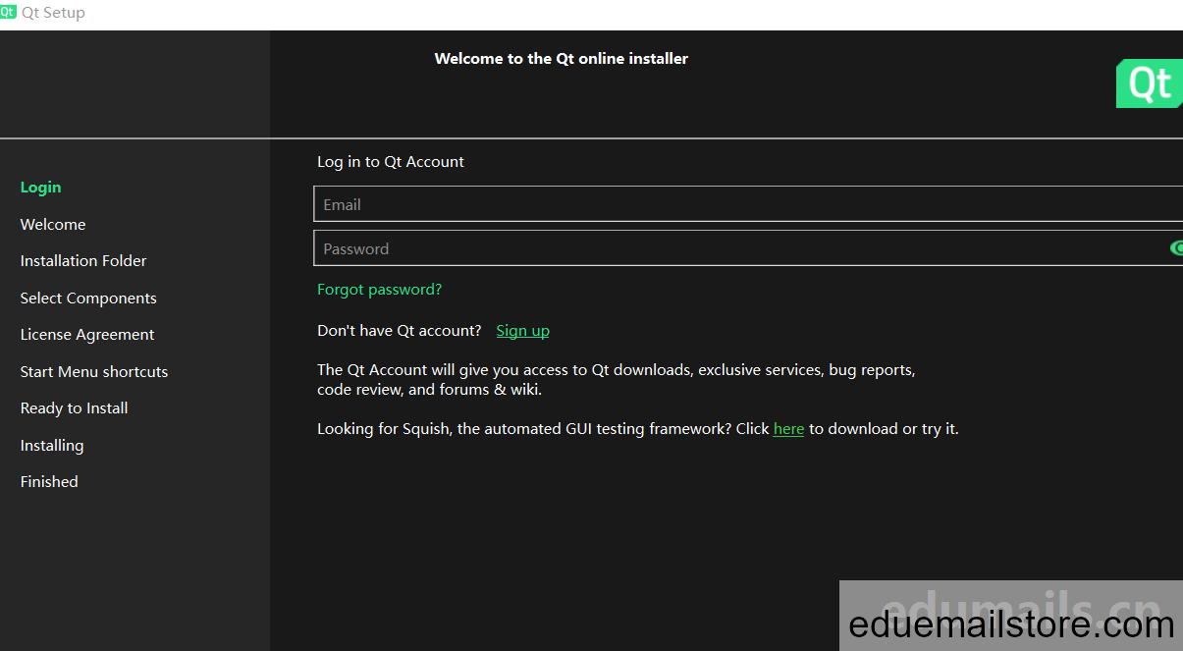
Task: Select the Login step in sidebar
Action: pos(40,188)
